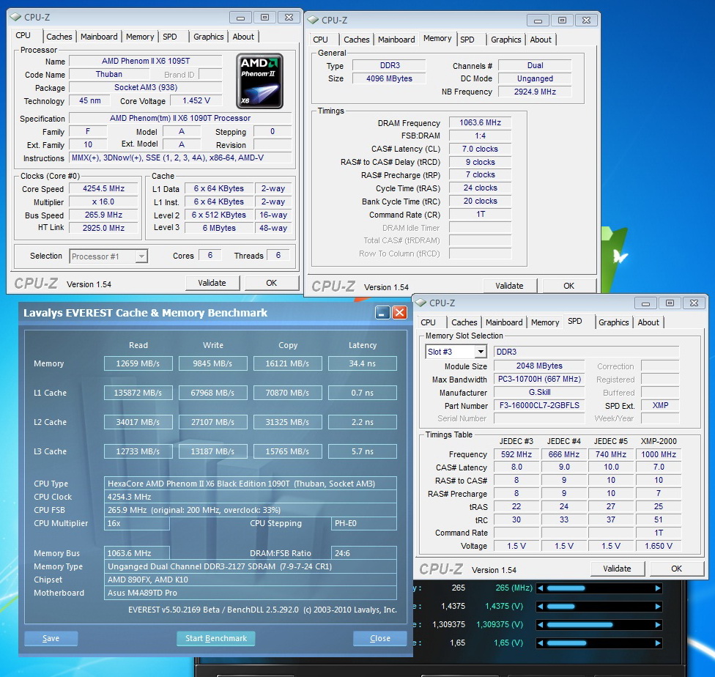Click the 265 MHz frequency slider track

(599, 588)
